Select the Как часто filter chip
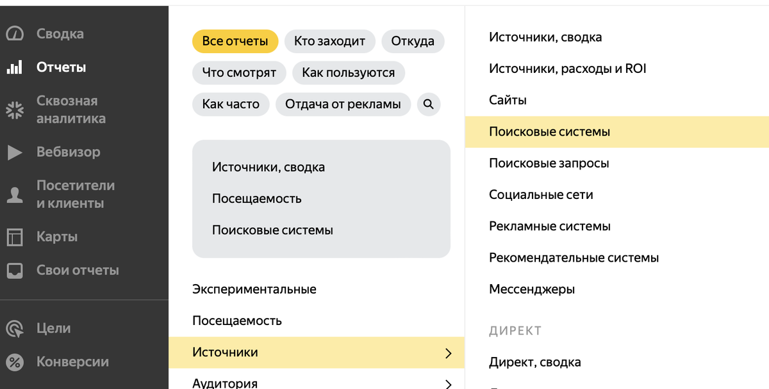 [231, 104]
